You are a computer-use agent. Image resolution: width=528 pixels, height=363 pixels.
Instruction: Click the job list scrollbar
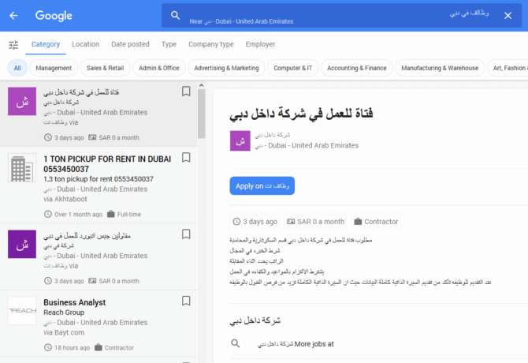pos(202,110)
